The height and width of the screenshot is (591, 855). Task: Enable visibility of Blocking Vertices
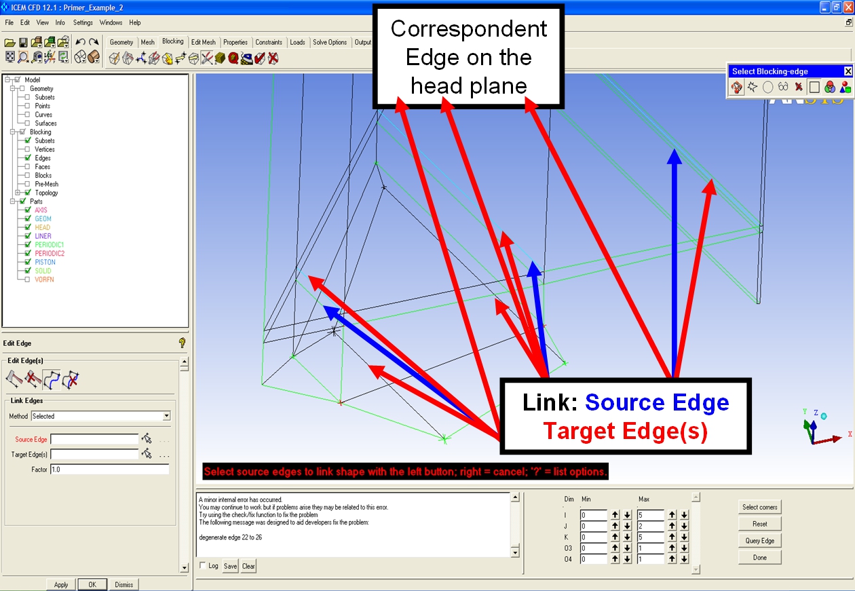(x=28, y=149)
